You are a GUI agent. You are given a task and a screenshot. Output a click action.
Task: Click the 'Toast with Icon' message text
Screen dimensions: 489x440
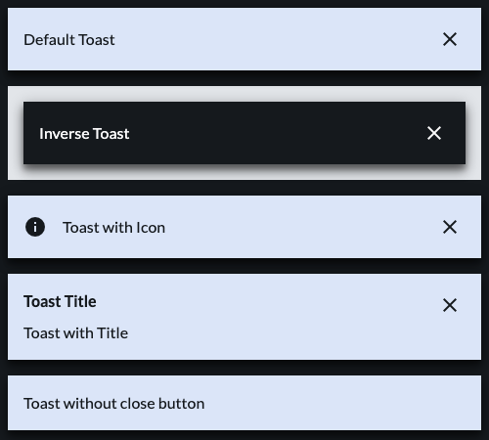[113, 228]
